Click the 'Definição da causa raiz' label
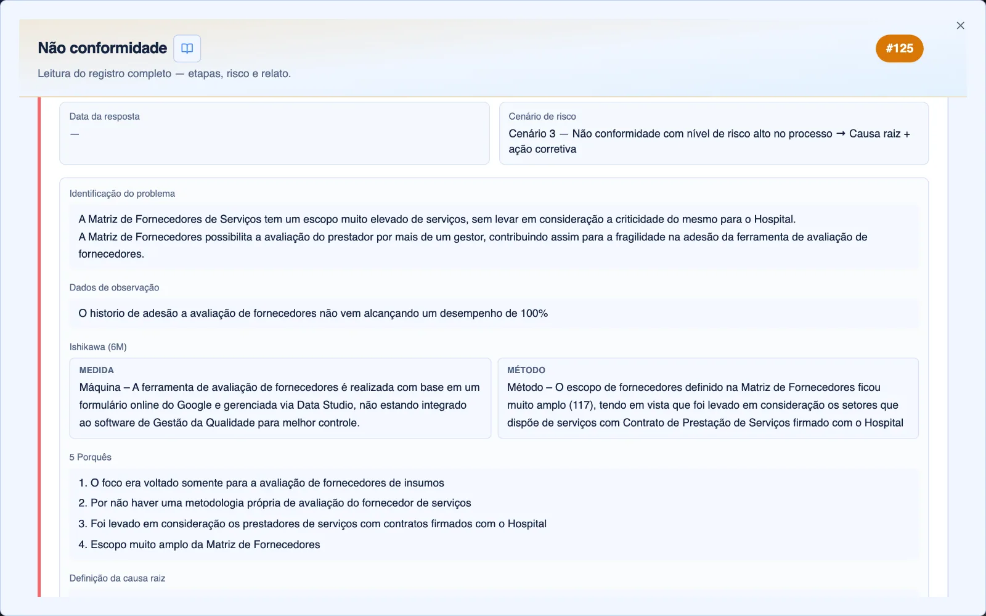Image resolution: width=986 pixels, height=616 pixels. (x=117, y=578)
